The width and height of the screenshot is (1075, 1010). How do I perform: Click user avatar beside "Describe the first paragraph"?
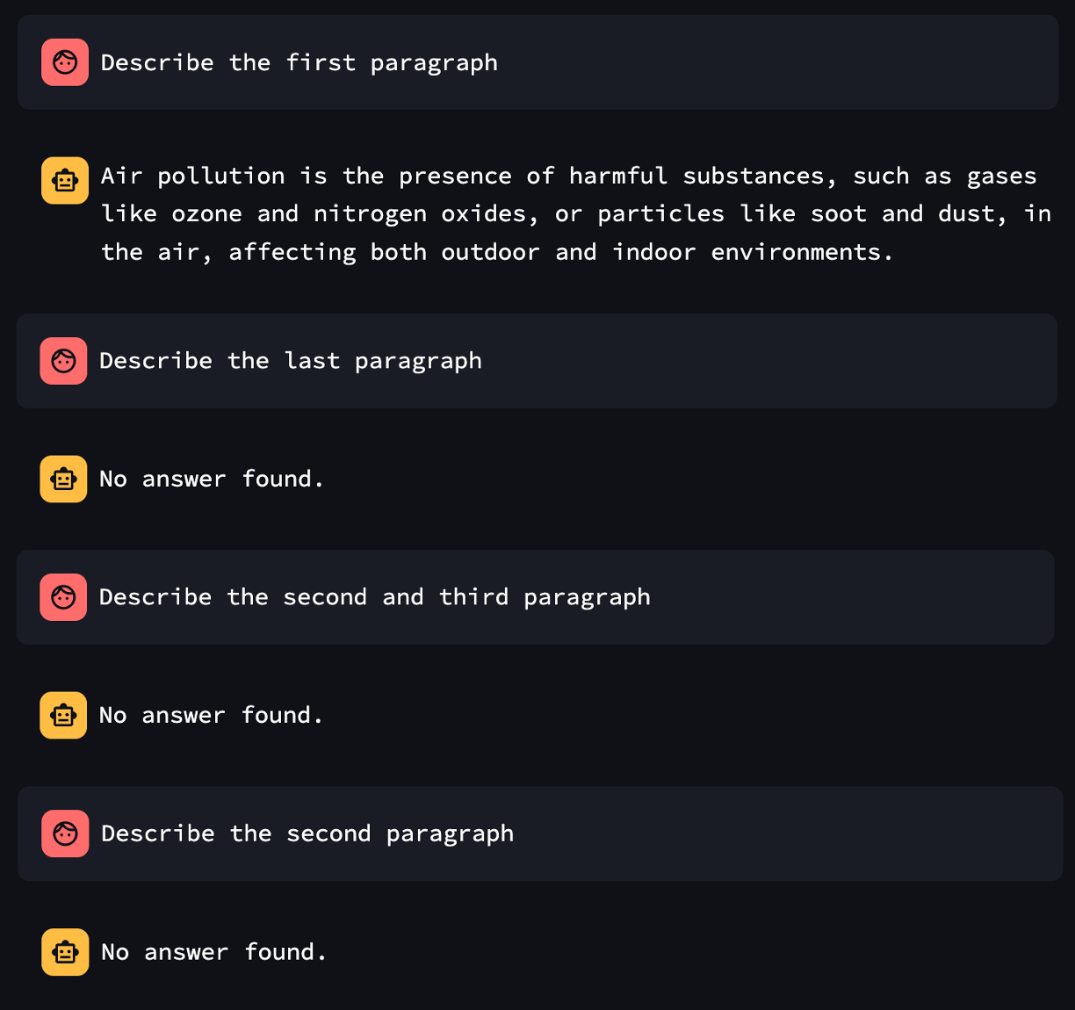[65, 62]
